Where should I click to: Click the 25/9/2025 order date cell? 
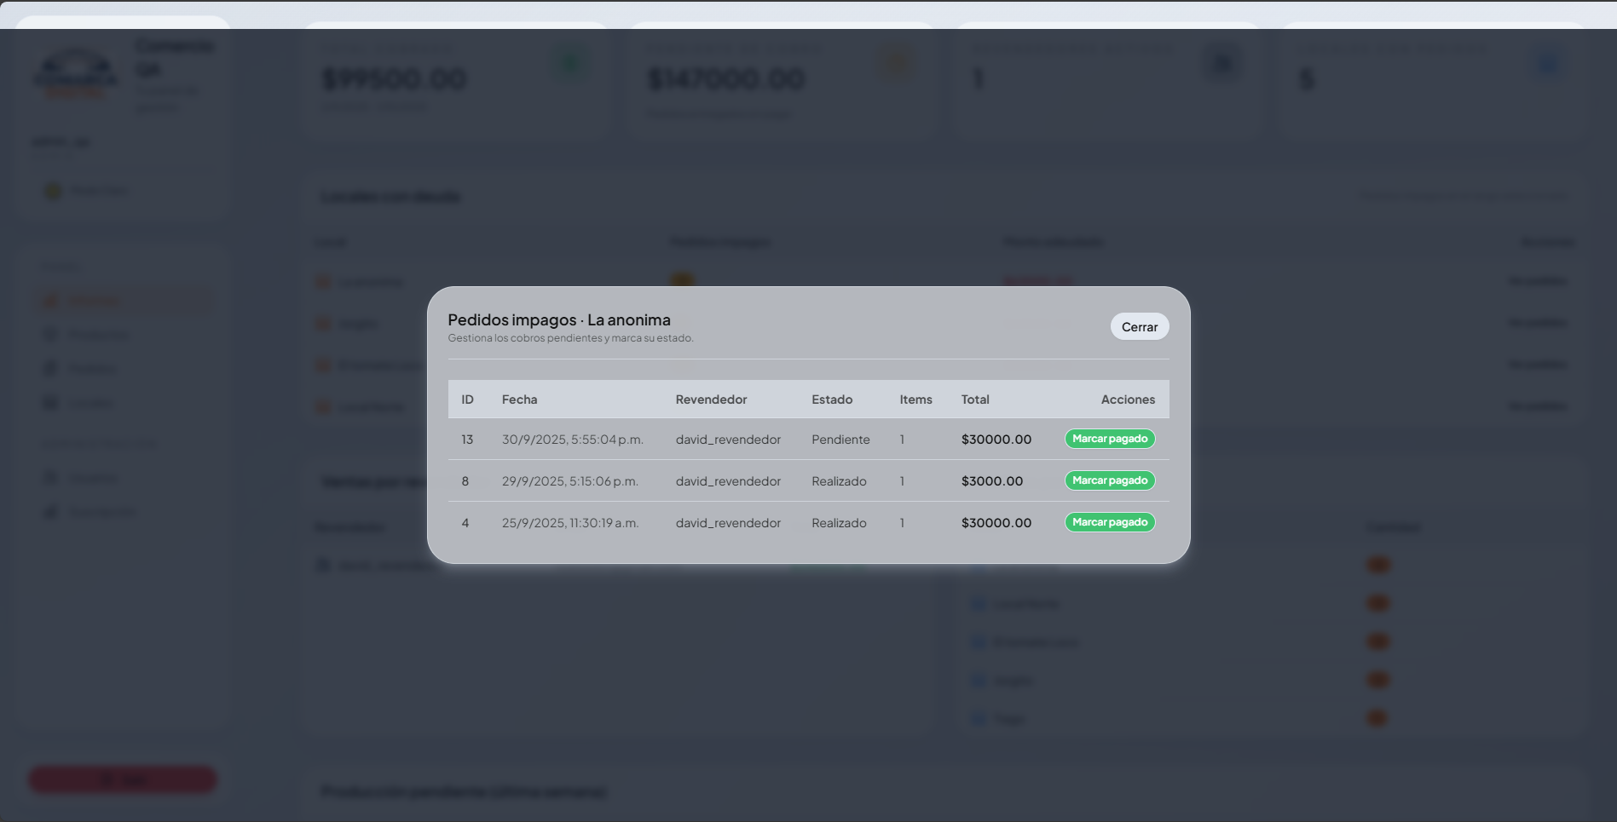[x=569, y=523]
